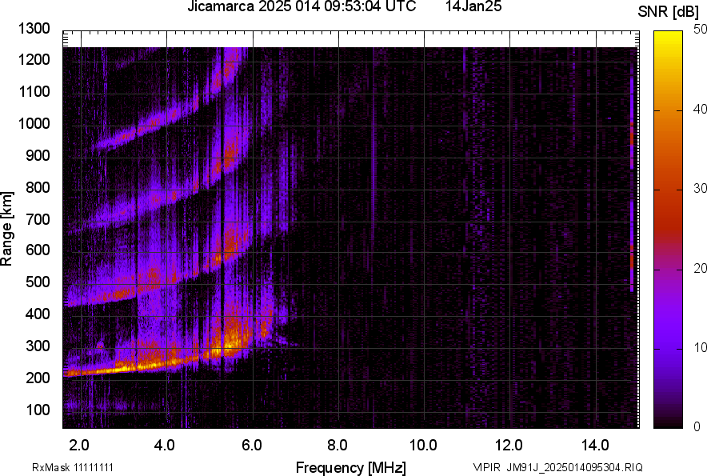Click the 4.0 frequency axis label

[165, 446]
